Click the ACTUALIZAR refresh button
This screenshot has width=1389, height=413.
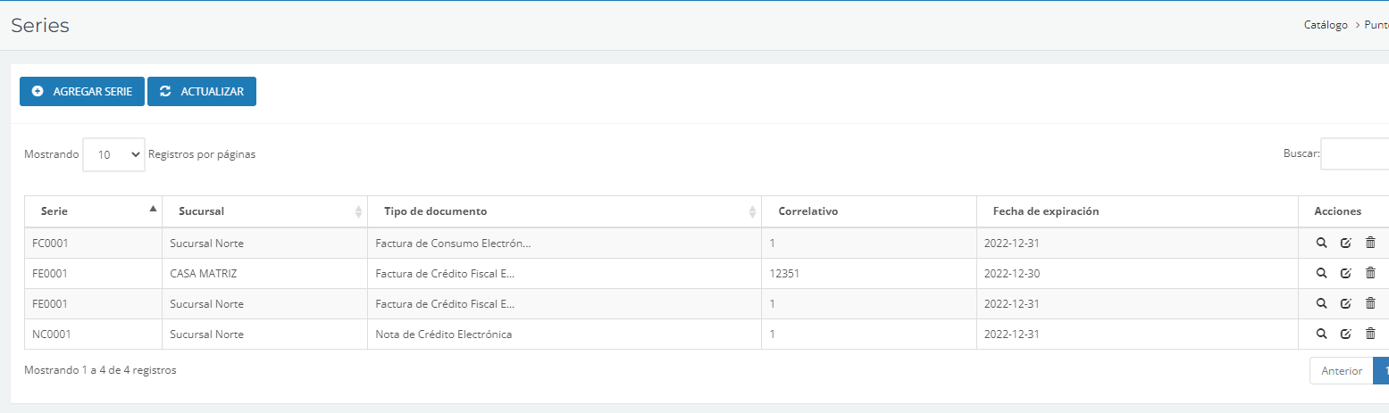coord(202,91)
